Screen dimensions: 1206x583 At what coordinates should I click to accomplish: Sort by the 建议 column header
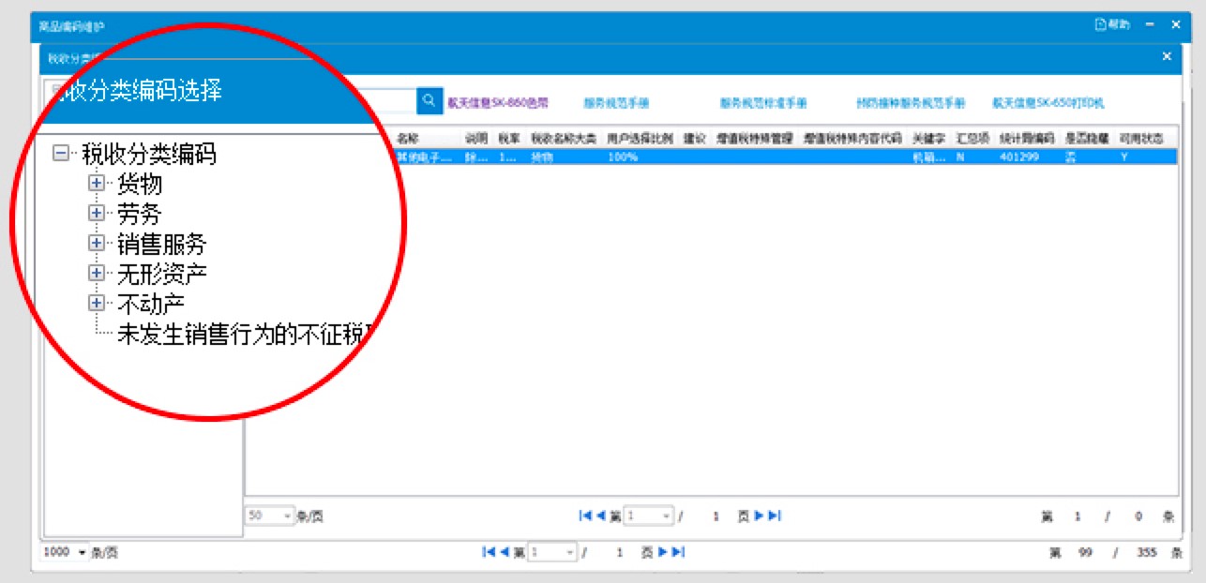pos(695,138)
